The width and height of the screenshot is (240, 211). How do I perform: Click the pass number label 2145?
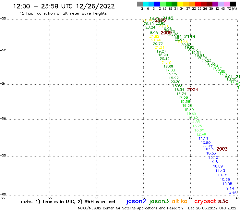tap(168, 18)
